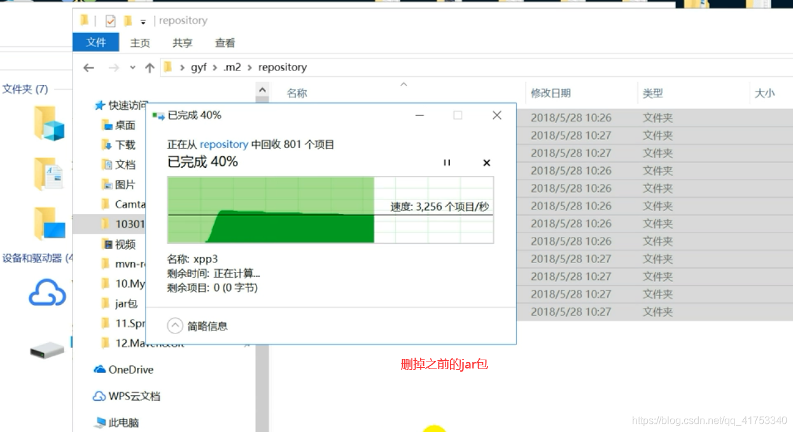Close the 已完成 40% dialog window
The image size is (793, 432).
[x=497, y=115]
